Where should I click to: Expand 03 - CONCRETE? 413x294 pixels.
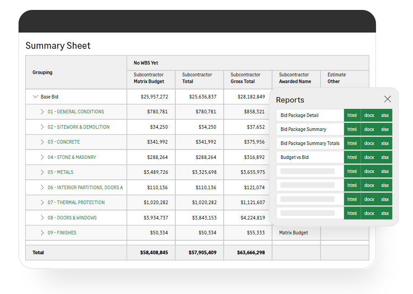click(41, 142)
